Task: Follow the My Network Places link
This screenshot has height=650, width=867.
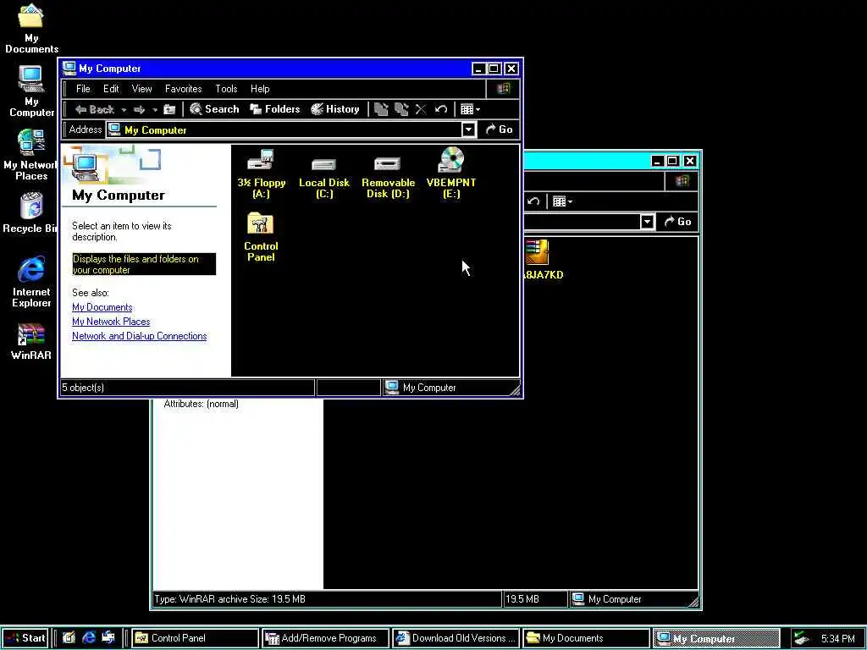Action: (x=111, y=322)
